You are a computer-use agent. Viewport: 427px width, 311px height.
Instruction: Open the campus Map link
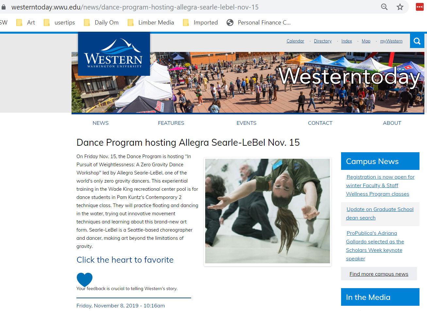coord(366,41)
